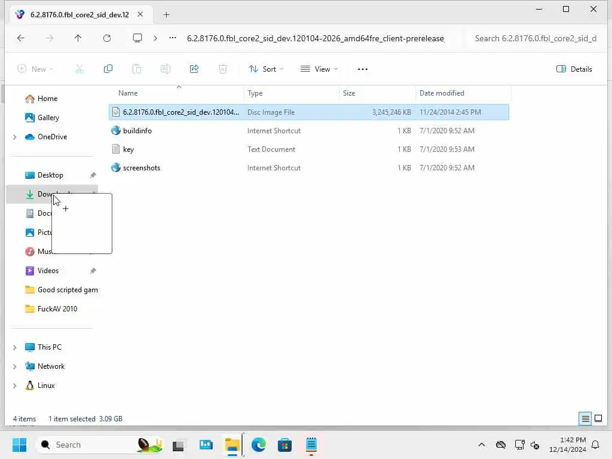This screenshot has height=459, width=612.
Task: Open the Sort dropdown menu
Action: click(266, 69)
